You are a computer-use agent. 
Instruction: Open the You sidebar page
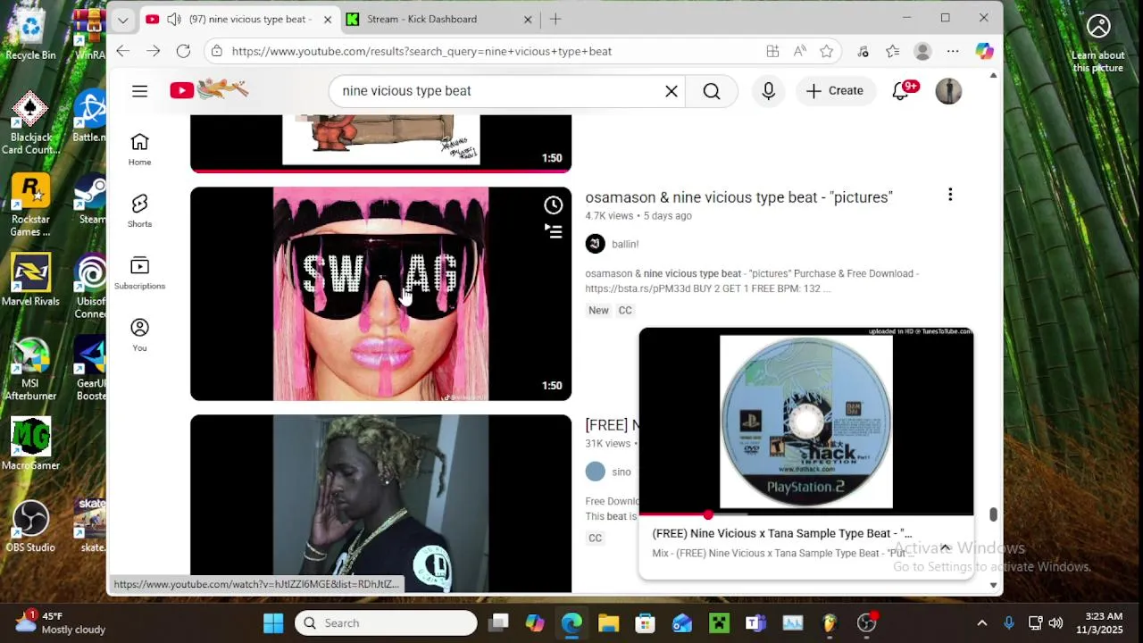click(139, 335)
